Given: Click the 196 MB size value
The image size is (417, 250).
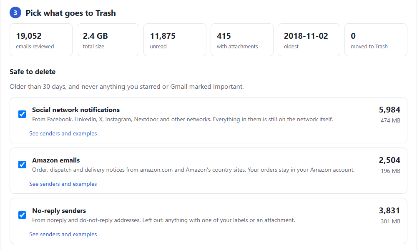Looking at the screenshot, I should [390, 171].
